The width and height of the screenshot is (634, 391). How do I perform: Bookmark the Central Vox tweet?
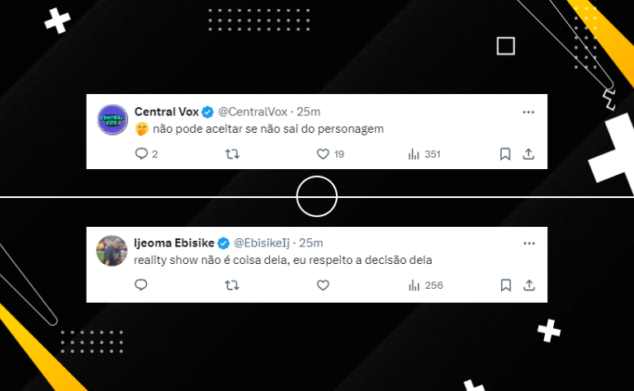tap(505, 154)
